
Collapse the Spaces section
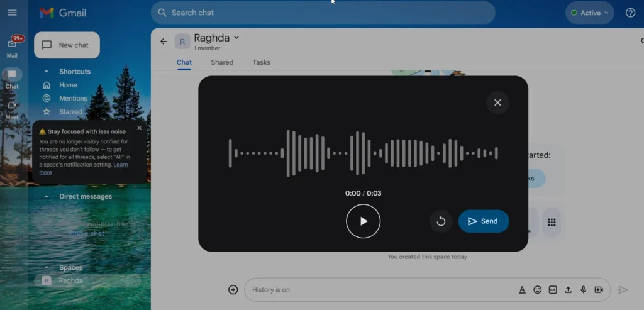[x=47, y=268]
